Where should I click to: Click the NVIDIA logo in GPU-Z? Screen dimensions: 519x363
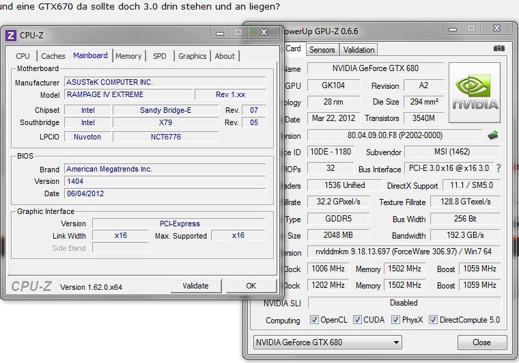(475, 93)
